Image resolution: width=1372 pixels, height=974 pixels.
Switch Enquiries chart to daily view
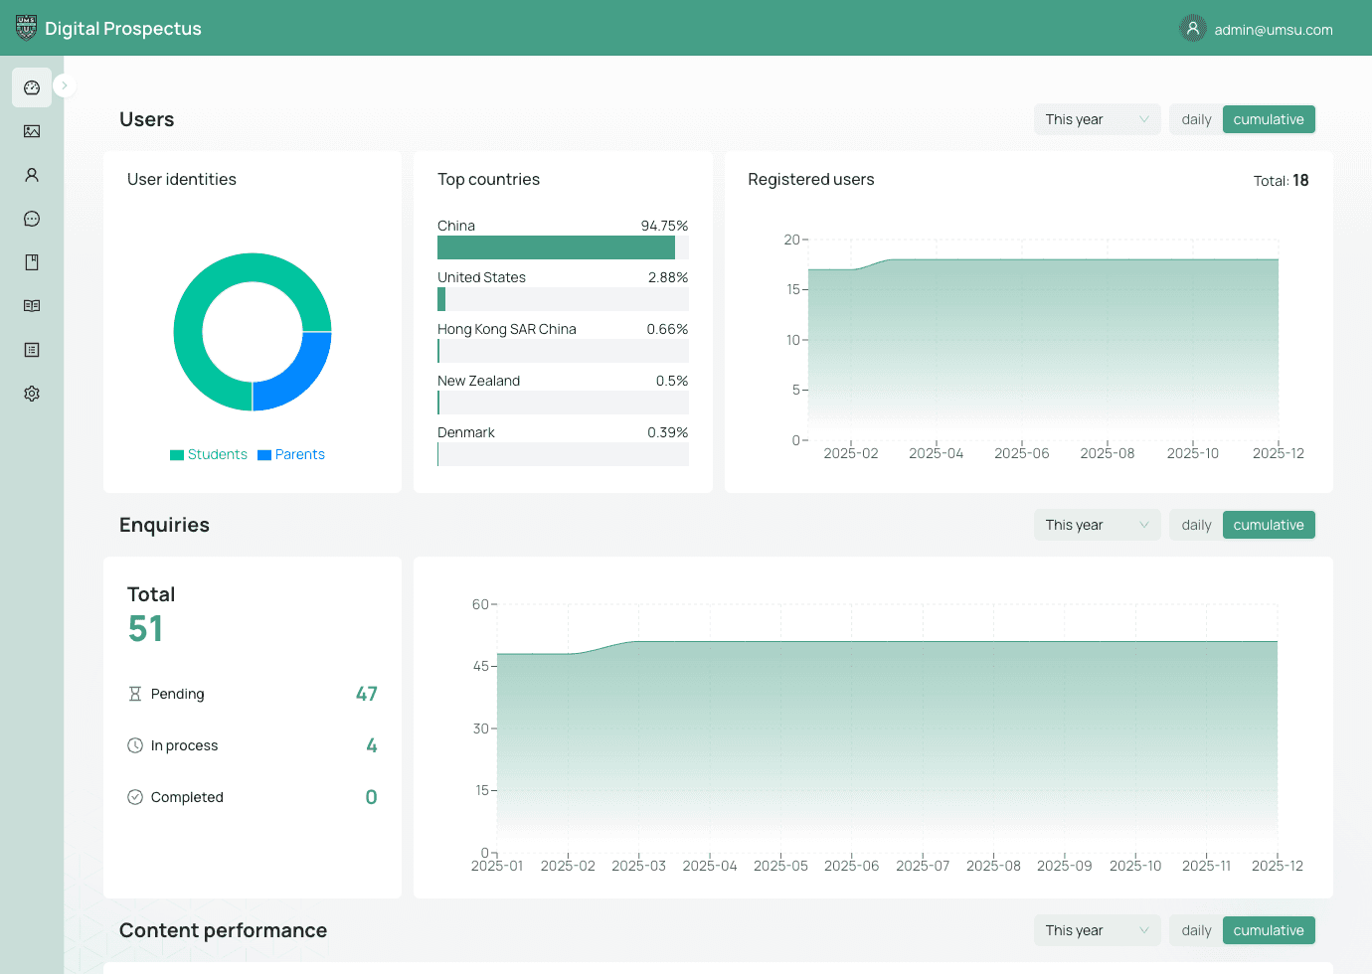pos(1196,525)
